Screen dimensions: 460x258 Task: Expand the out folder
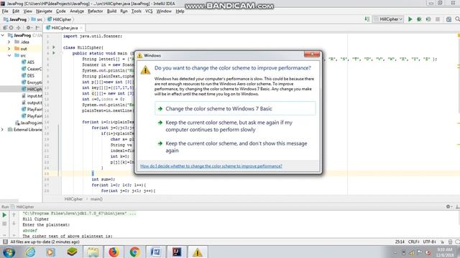tap(9, 49)
